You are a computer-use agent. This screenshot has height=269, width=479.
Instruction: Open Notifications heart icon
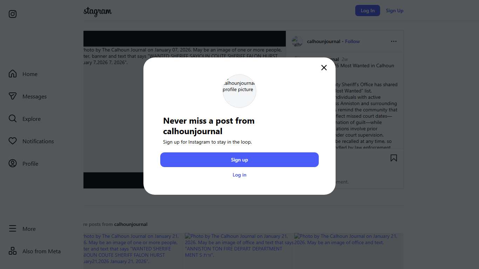[13, 141]
